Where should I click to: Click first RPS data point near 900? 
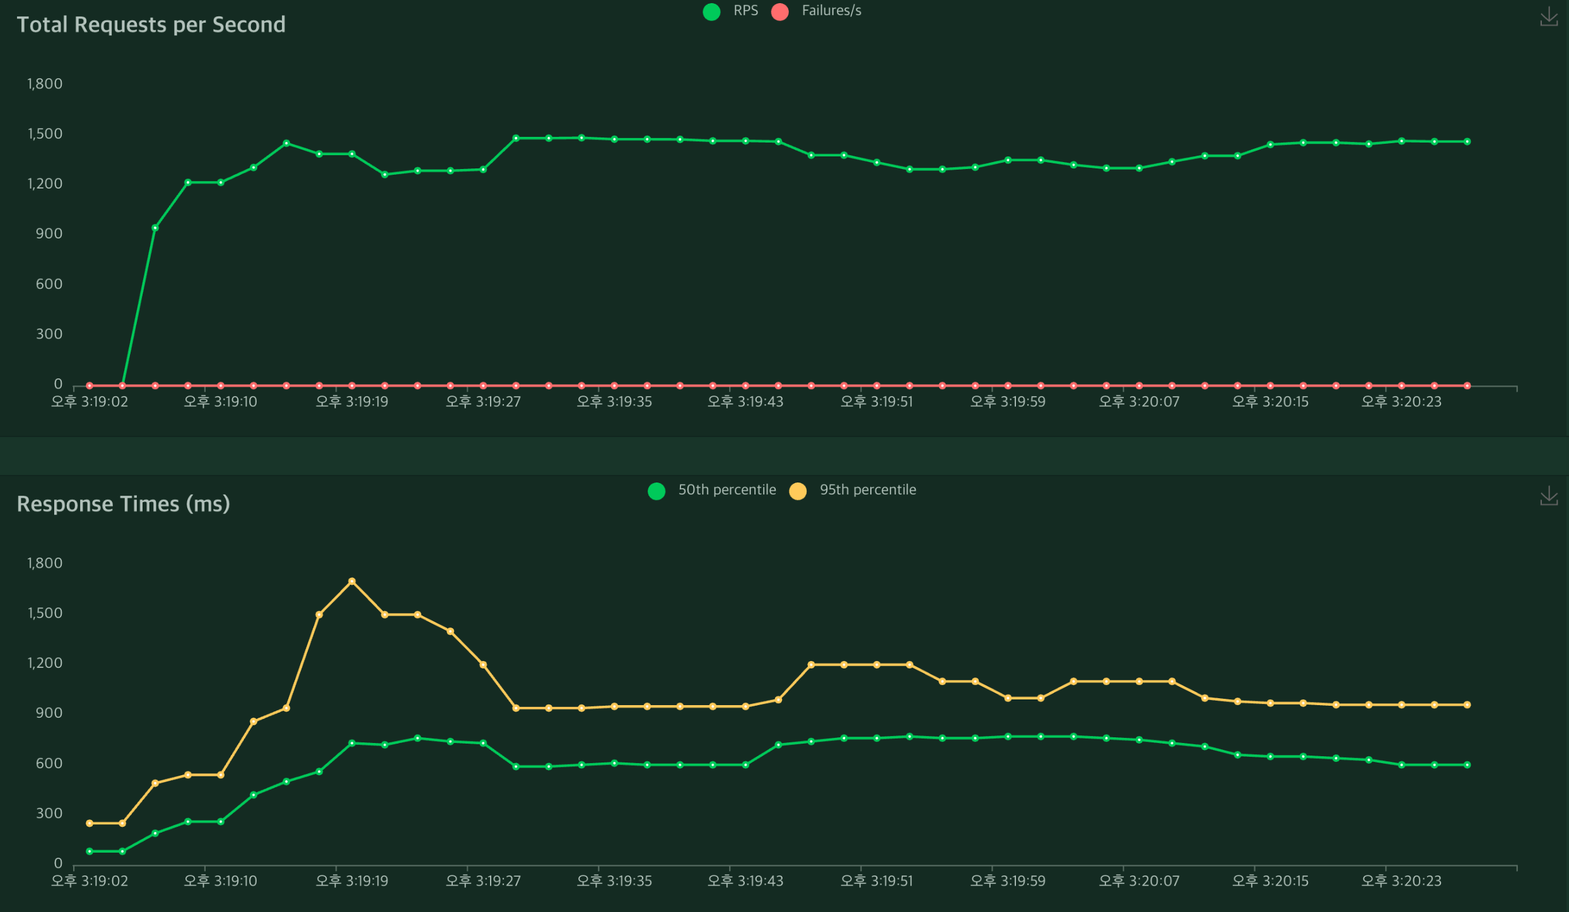pyautogui.click(x=155, y=228)
